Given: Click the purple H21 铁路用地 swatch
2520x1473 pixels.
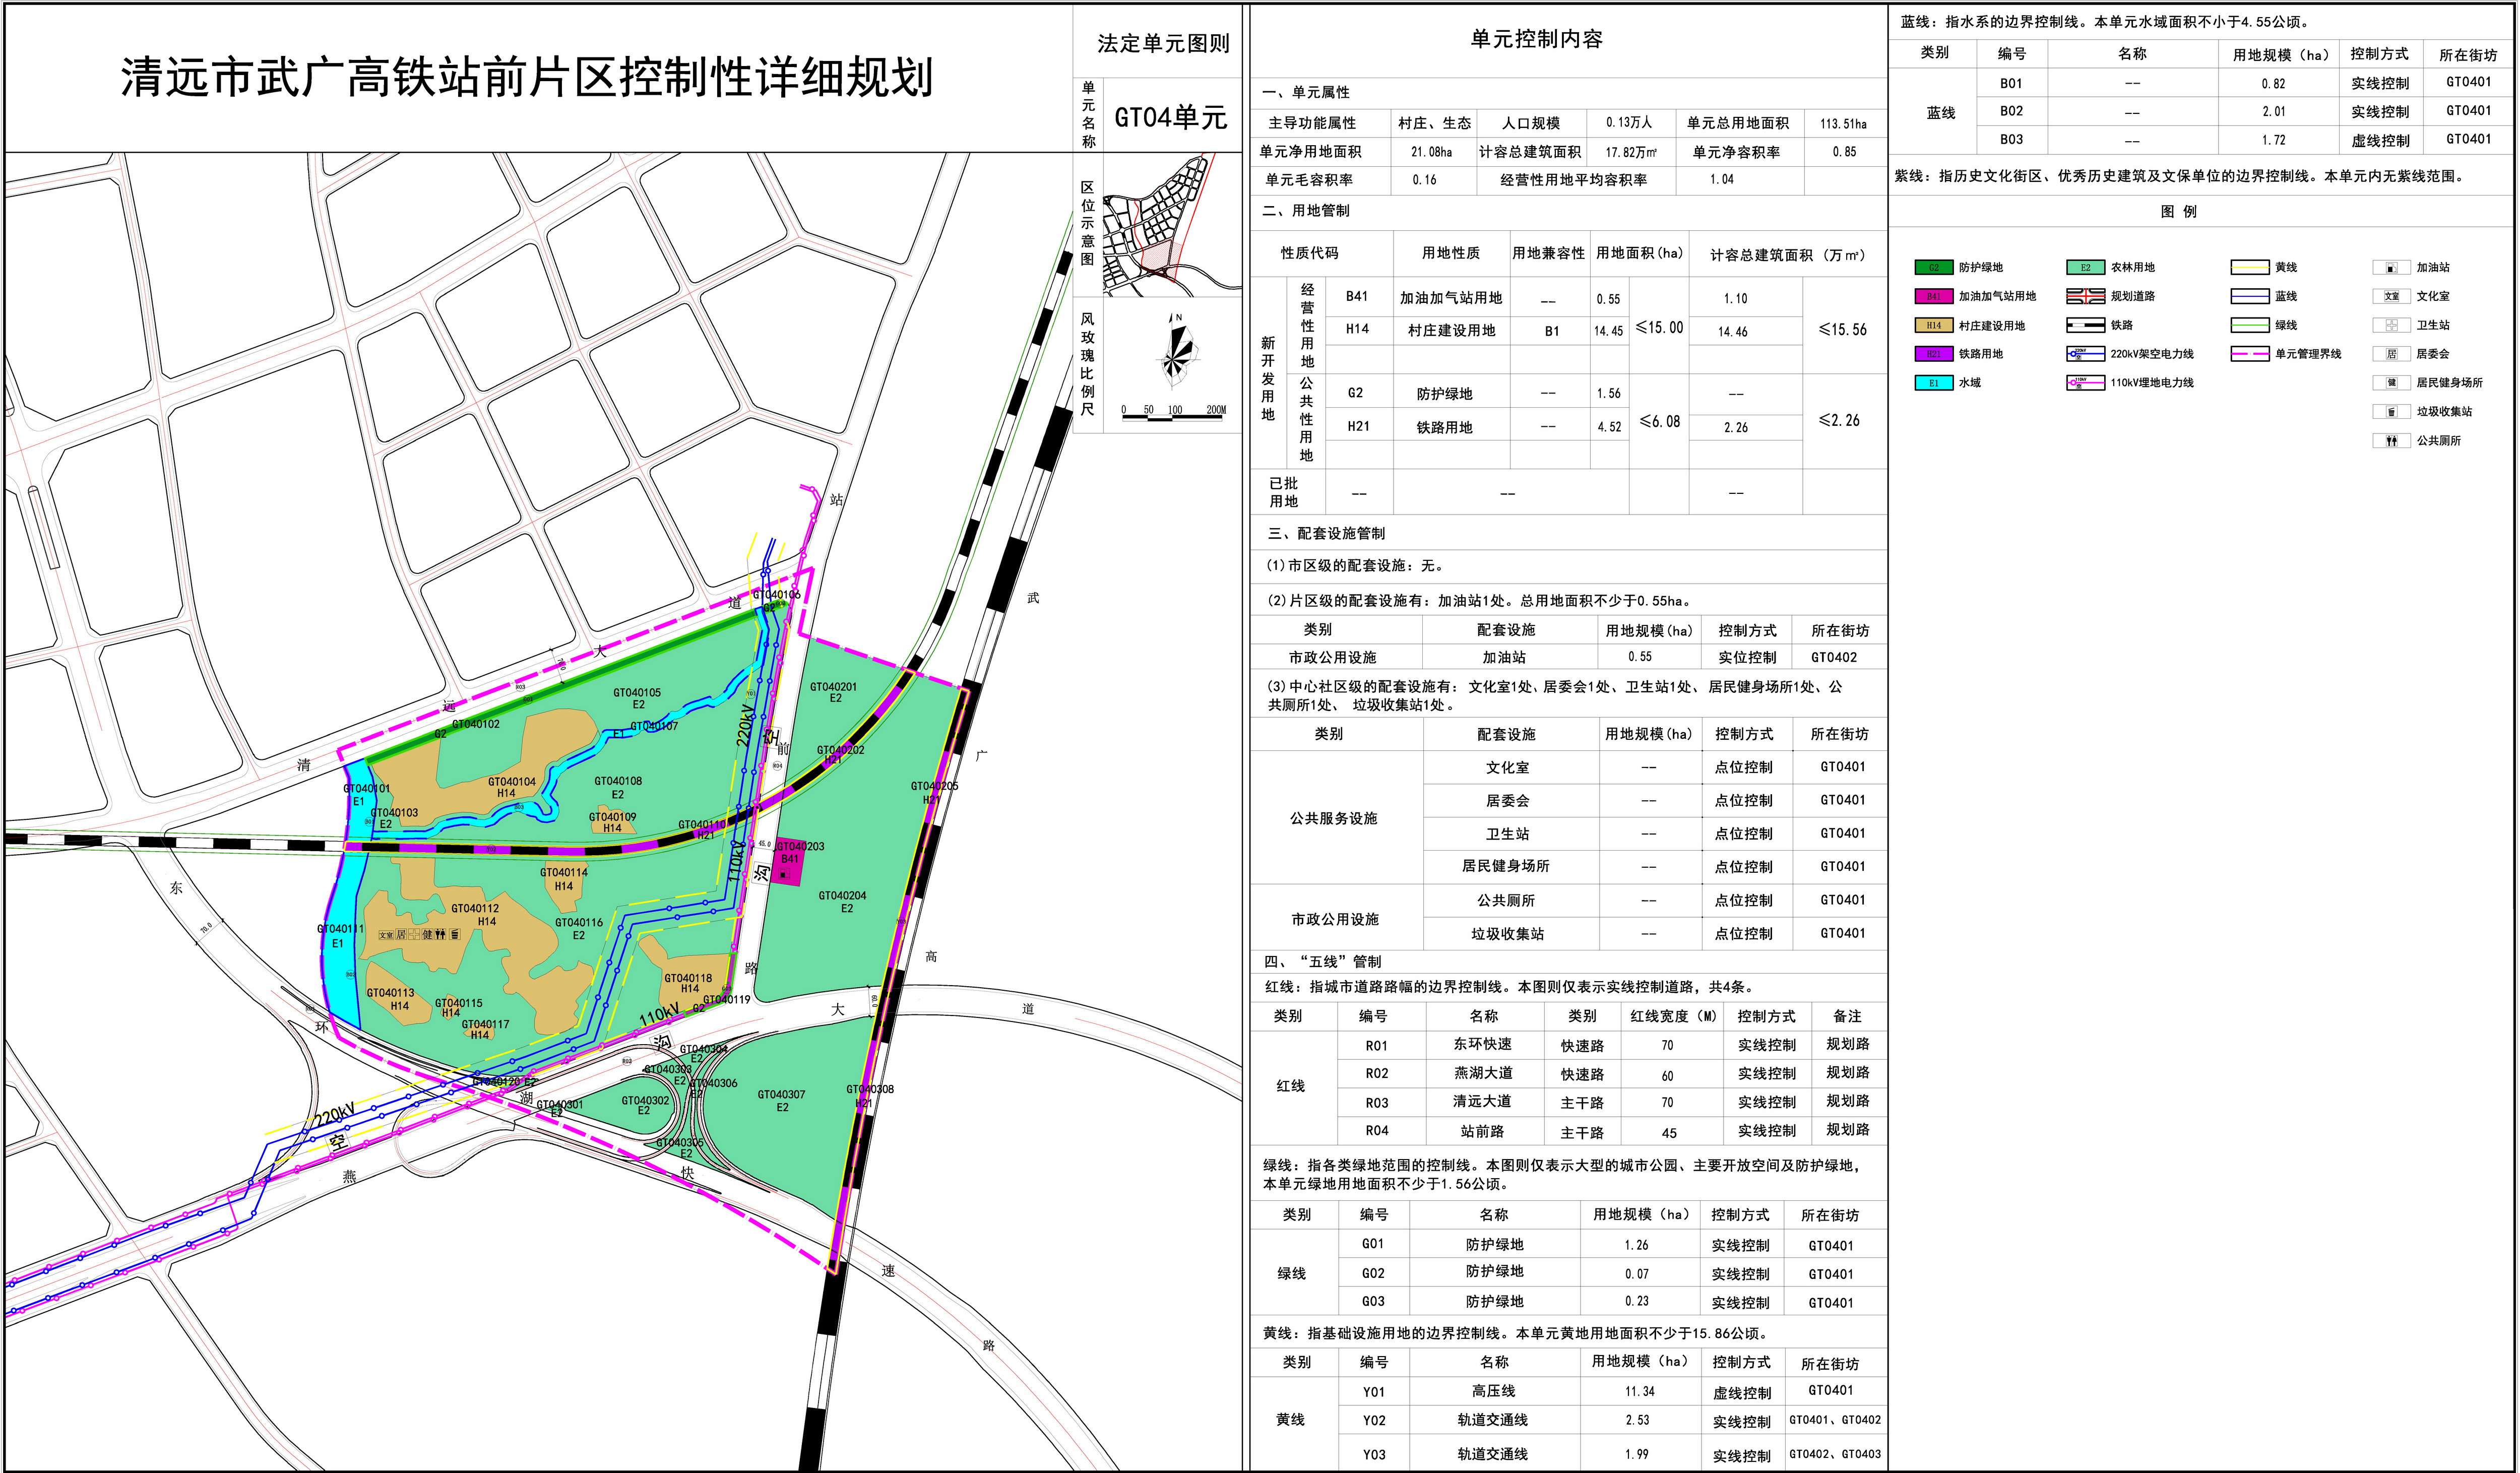Looking at the screenshot, I should [x=1933, y=354].
